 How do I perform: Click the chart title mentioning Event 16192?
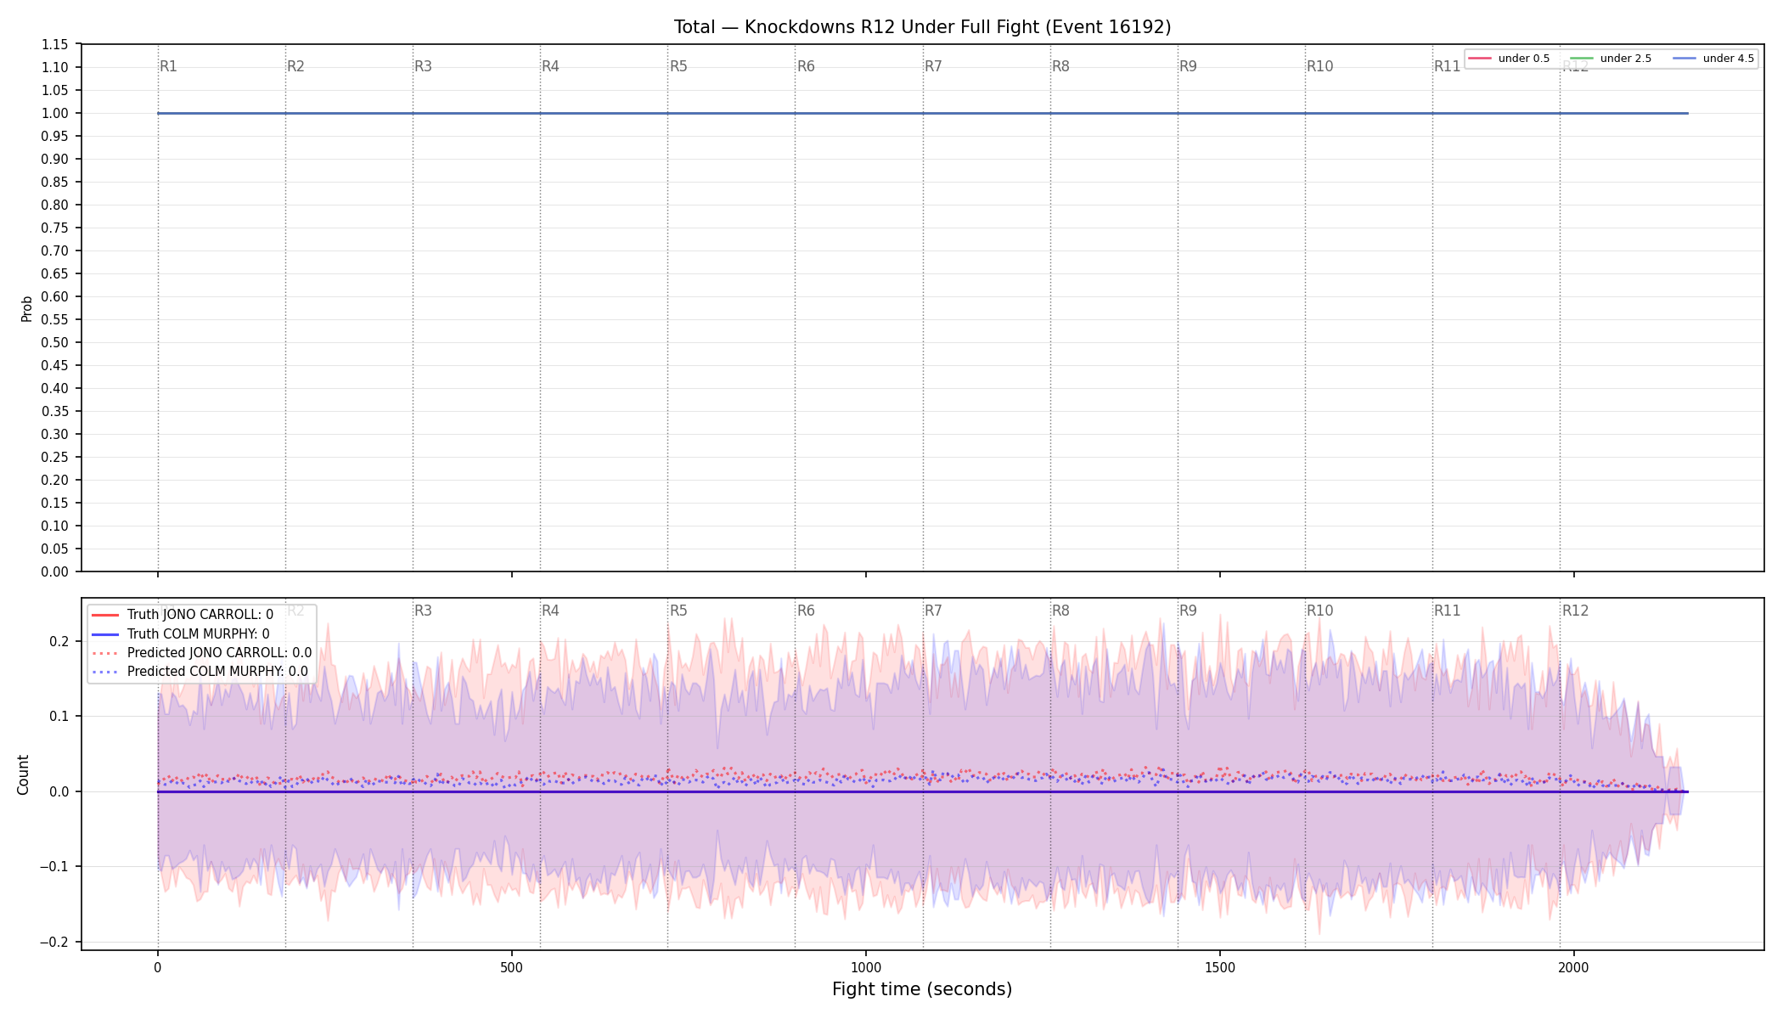click(x=922, y=27)
